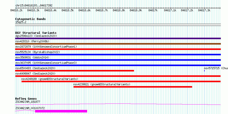
Task: Click label ZSCAN2|NM_181877
Action: coord(28,102)
